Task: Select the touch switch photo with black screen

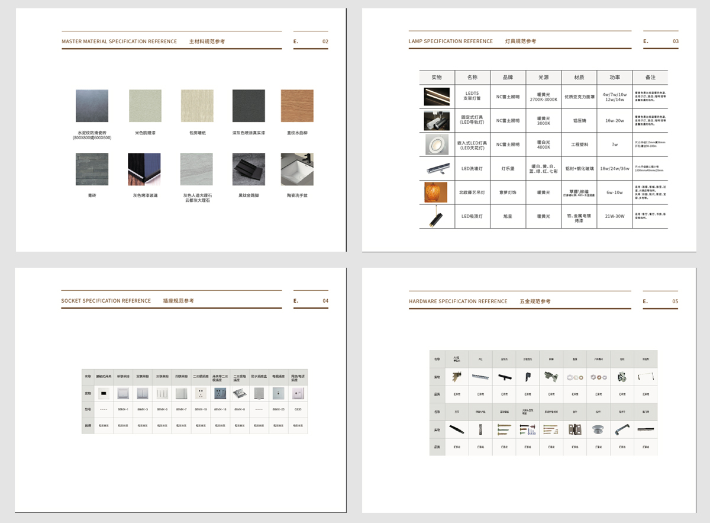Action: click(104, 393)
